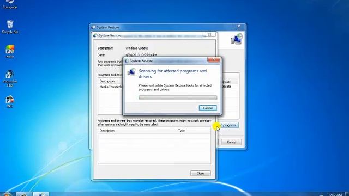Click the System Restore icon in scanning dialog
Viewport: 349px width, 196px height.
click(131, 72)
